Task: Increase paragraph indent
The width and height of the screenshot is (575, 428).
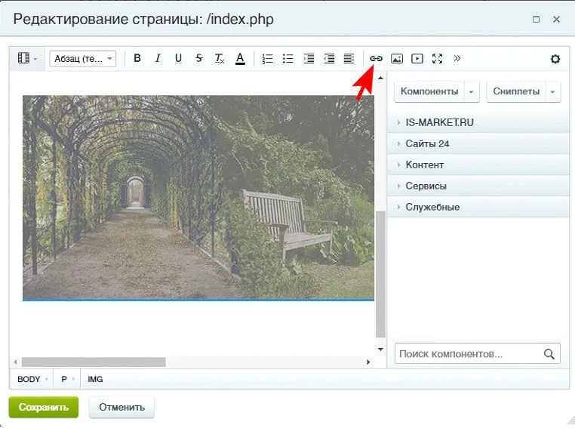Action: tap(309, 59)
